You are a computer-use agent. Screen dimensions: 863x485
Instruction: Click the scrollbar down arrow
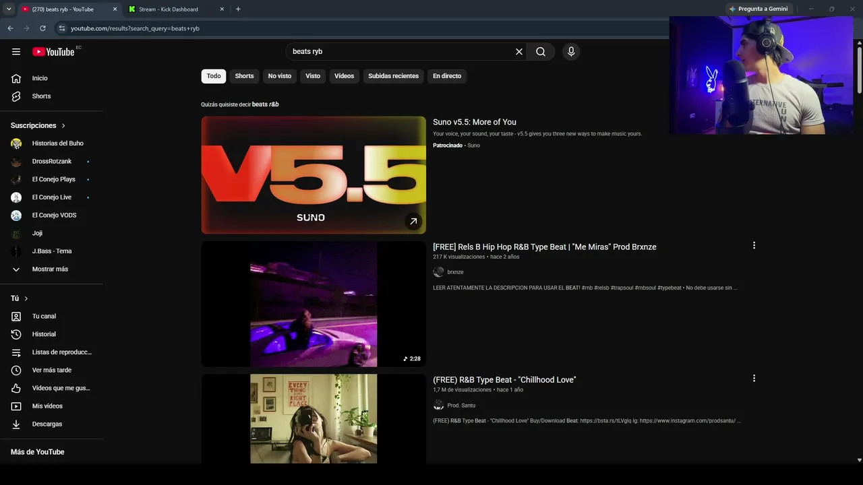[x=859, y=460]
